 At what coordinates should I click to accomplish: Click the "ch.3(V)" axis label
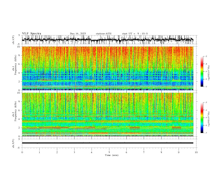[x=13, y=143]
